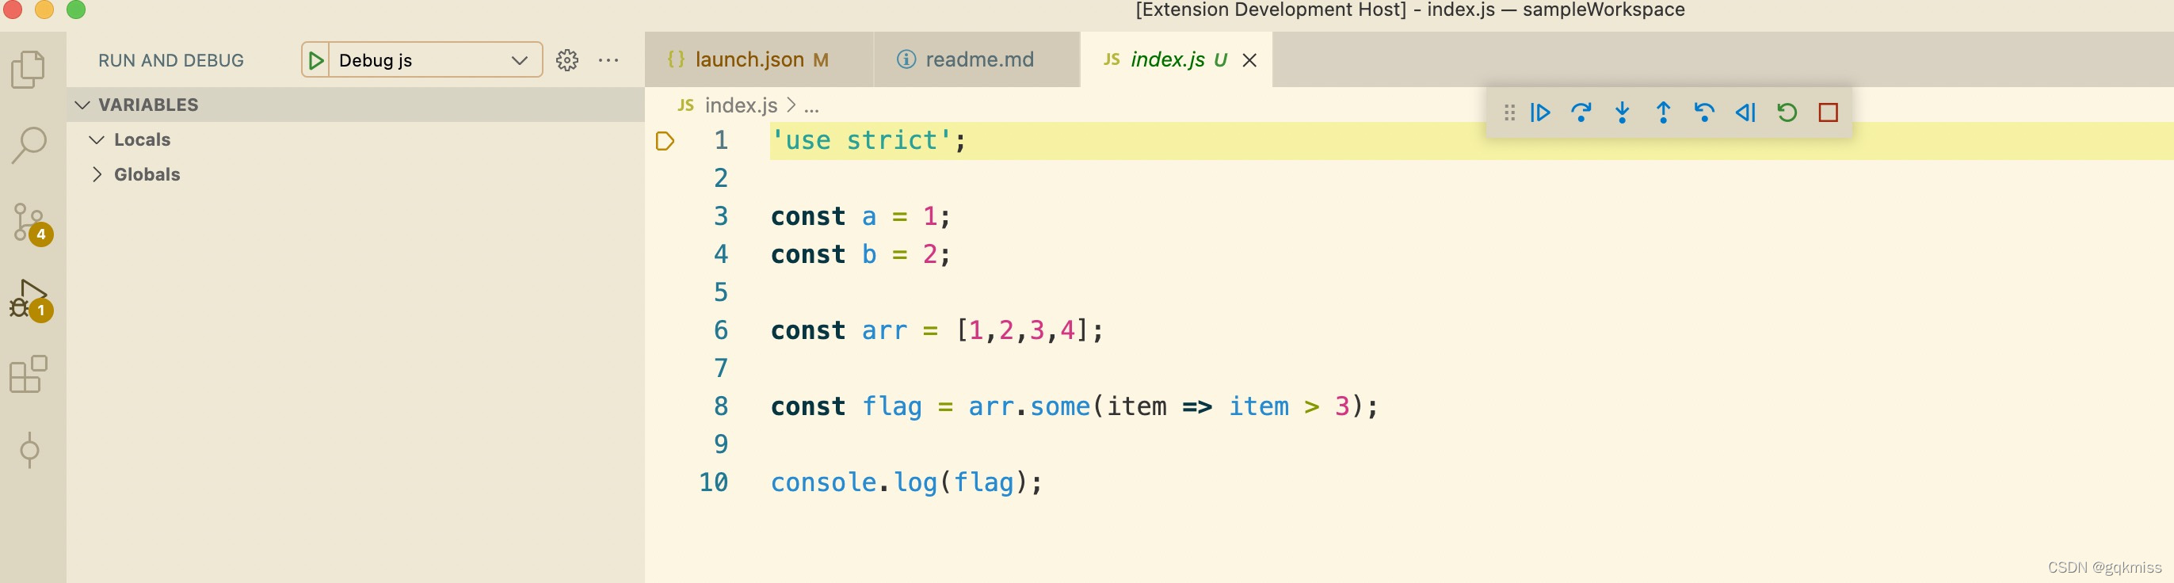The width and height of the screenshot is (2174, 583).
Task: Click console.log statement on line 10
Action: pyautogui.click(x=906, y=482)
